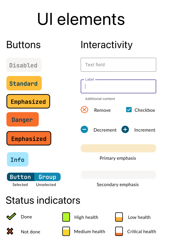
Task: Select the unselected Group segment
Action: pos(47,177)
